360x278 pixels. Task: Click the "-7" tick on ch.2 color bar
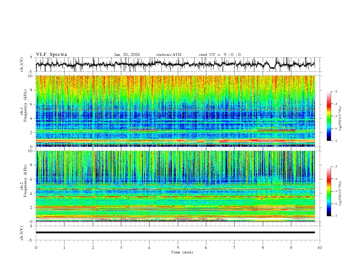[x=335, y=216]
